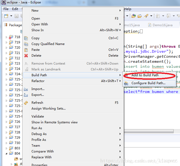Select Configure Build Path...
The image size is (180, 166).
[x=149, y=83]
